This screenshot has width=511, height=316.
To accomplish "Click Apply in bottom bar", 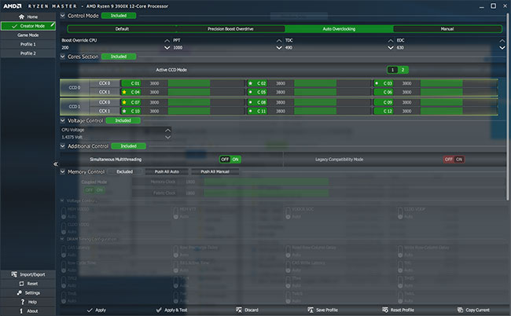I will (97, 310).
